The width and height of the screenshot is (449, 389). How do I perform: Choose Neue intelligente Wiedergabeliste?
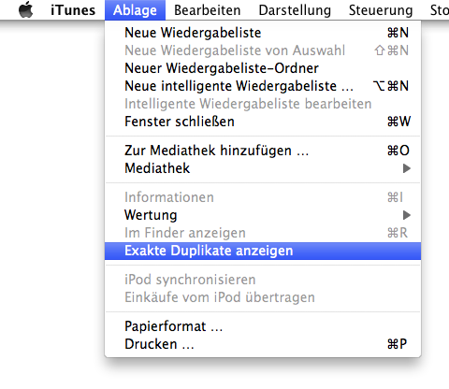pos(263,86)
